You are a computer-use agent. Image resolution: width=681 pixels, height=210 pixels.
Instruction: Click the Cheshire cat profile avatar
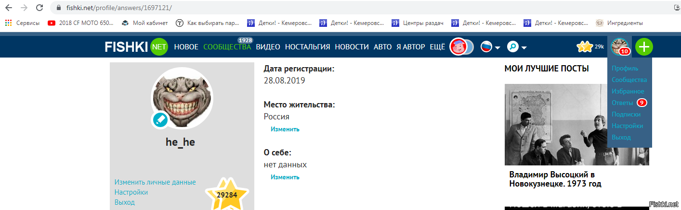[x=182, y=98]
